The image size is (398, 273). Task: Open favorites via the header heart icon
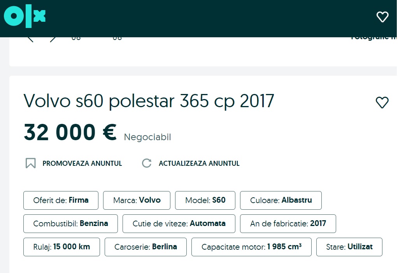point(382,17)
